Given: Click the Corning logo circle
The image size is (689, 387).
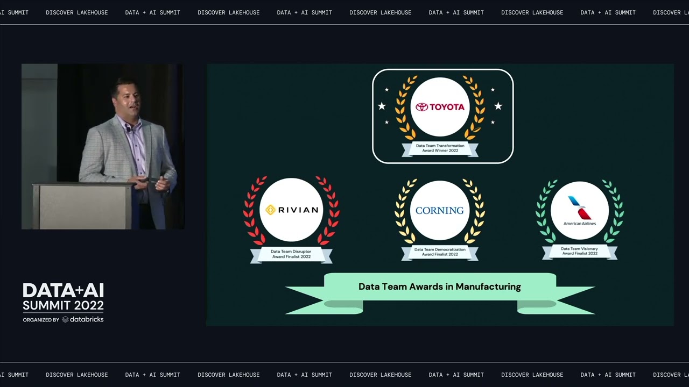Looking at the screenshot, I should click(440, 210).
